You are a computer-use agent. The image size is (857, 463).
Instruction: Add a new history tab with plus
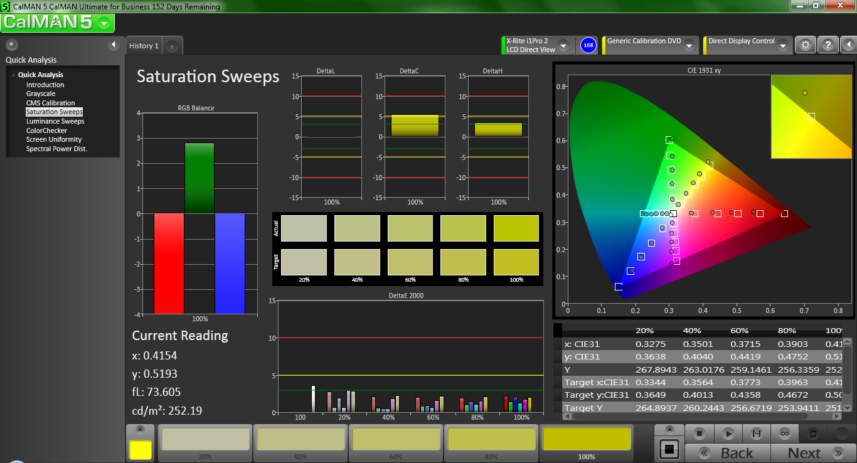point(172,46)
